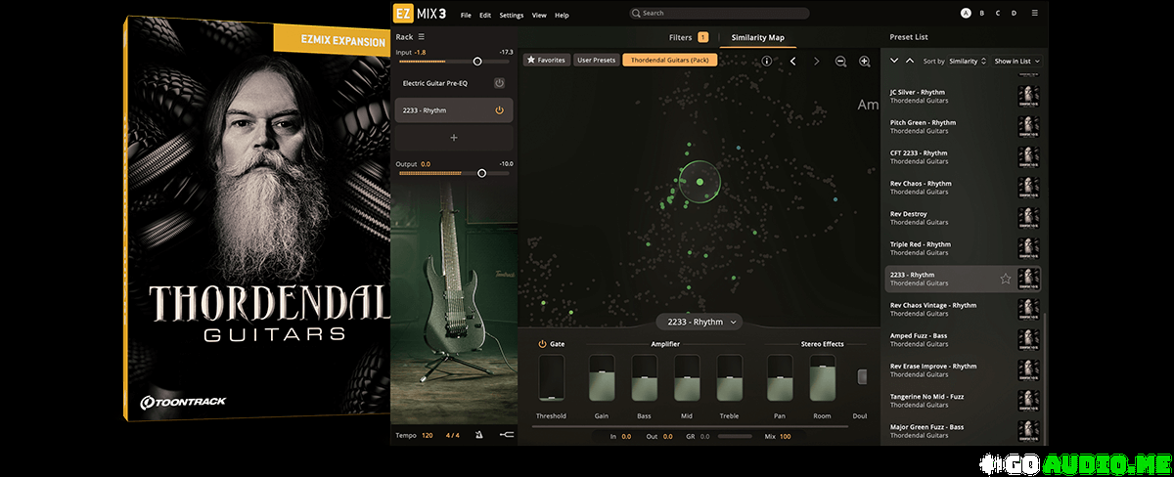Select snapshot D
The width and height of the screenshot is (1174, 477).
tap(1014, 13)
